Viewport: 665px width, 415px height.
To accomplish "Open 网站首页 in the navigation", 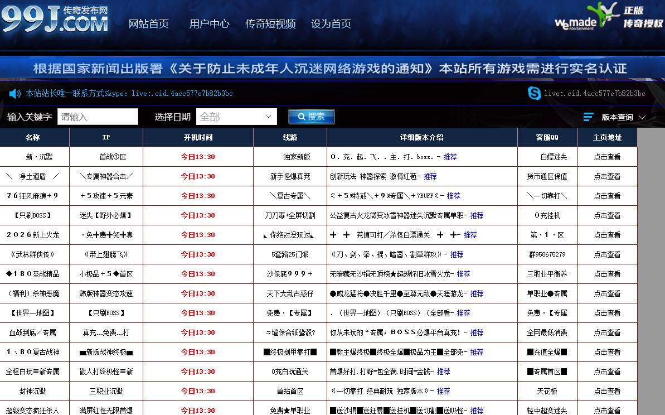I will pyautogui.click(x=148, y=24).
